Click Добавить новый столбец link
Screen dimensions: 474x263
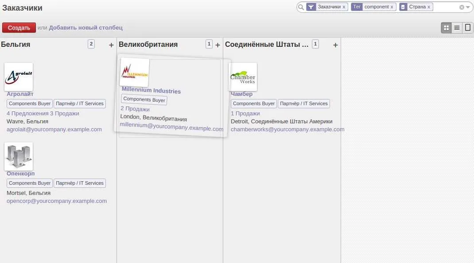pos(85,28)
